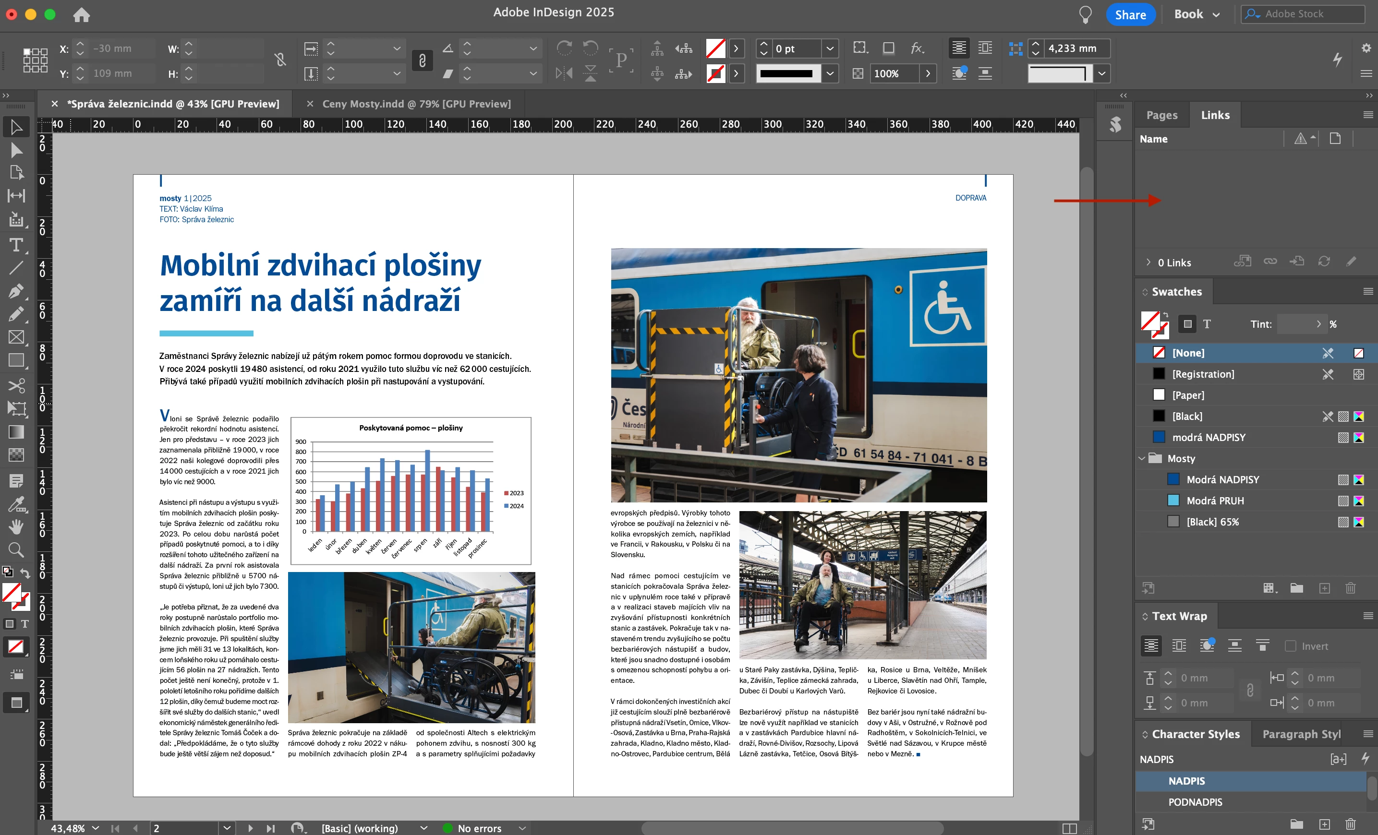Select the Zoom tool in toolbar

coord(16,550)
